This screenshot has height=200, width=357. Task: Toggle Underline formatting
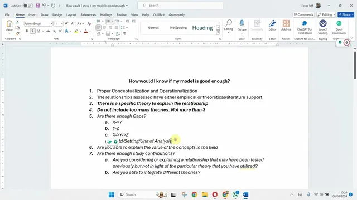point(38,31)
